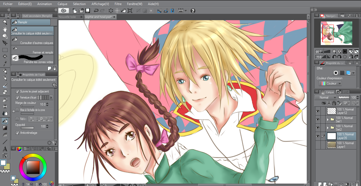
Task: Enable Mise à l'échelle de la zone
Action: 17,110
